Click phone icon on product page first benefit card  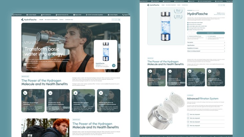[150, 71]
